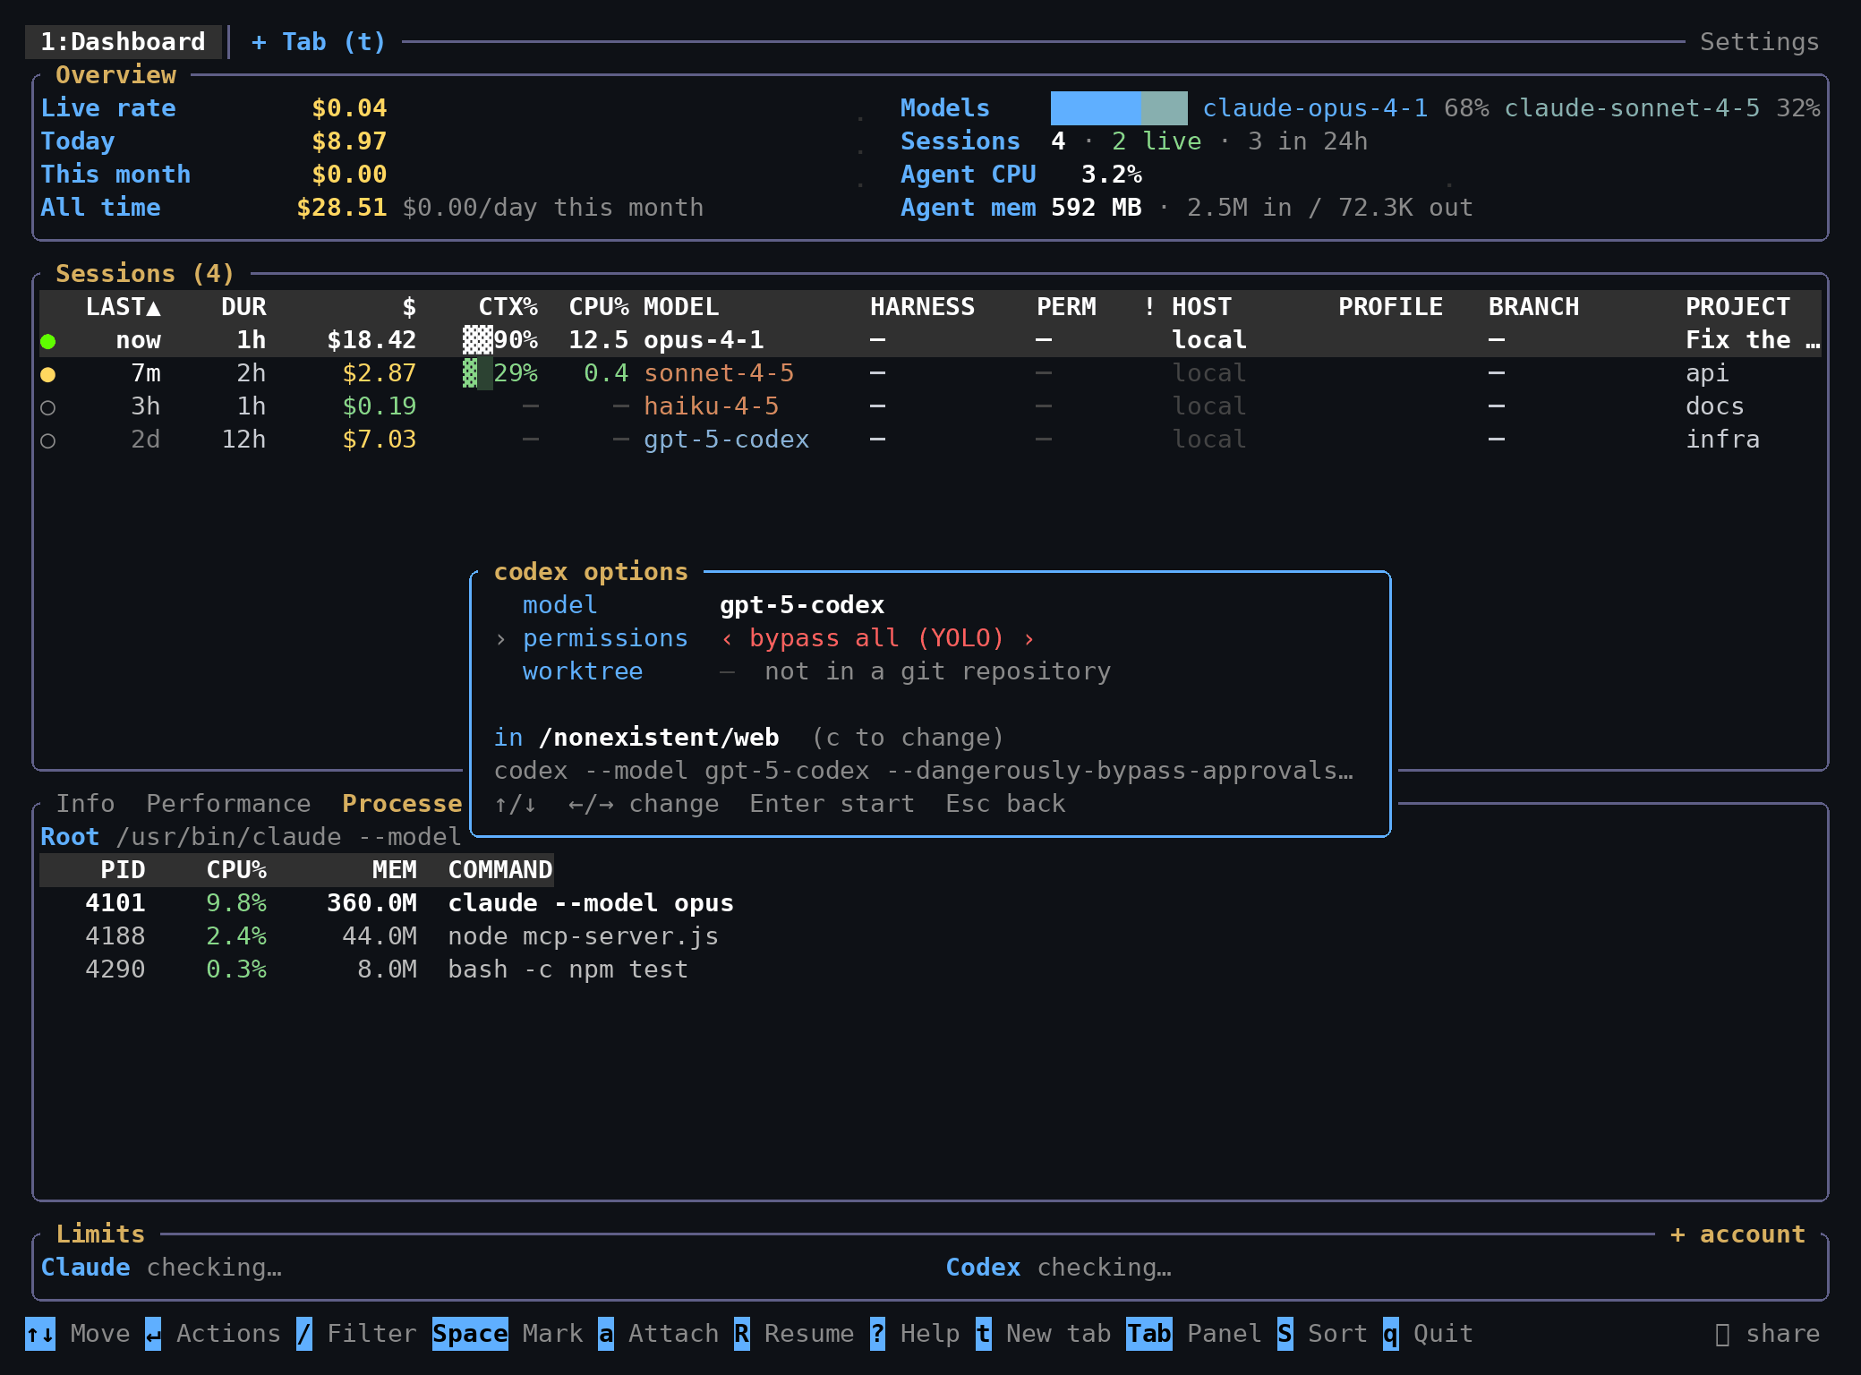Click '(c to change)' directory hint
Viewport: 1861px width, 1375px height.
point(908,738)
